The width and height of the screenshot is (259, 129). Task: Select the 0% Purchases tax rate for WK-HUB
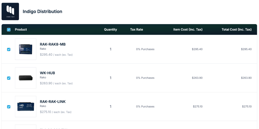click(x=145, y=78)
